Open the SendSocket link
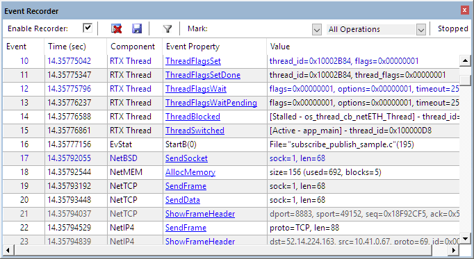 click(x=186, y=158)
